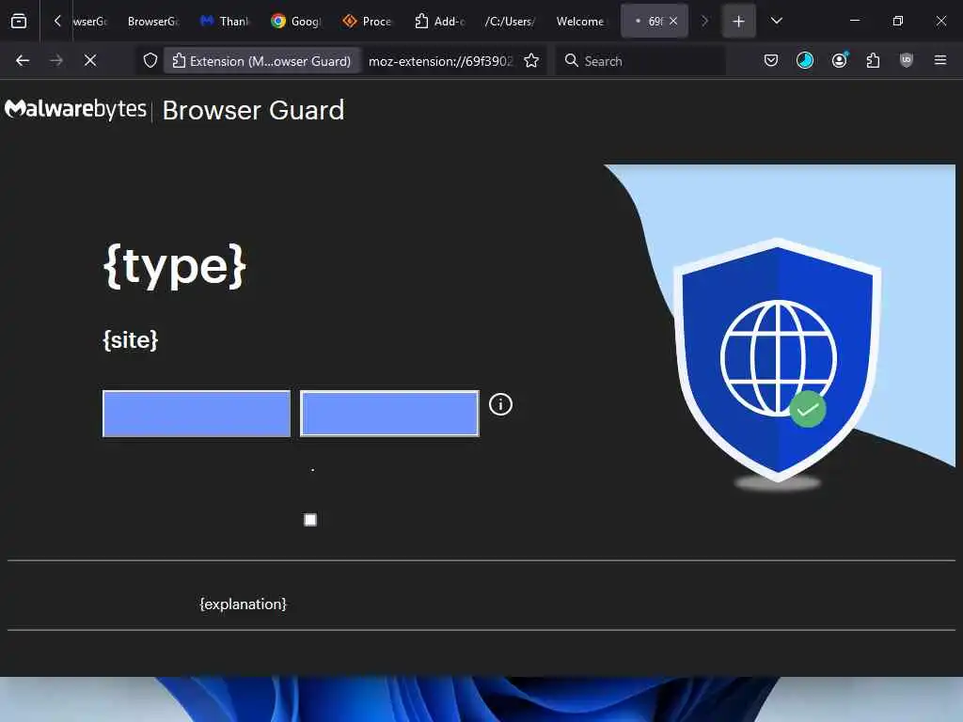Expand the list all tabs dropdown
The width and height of the screenshot is (963, 722).
(776, 21)
